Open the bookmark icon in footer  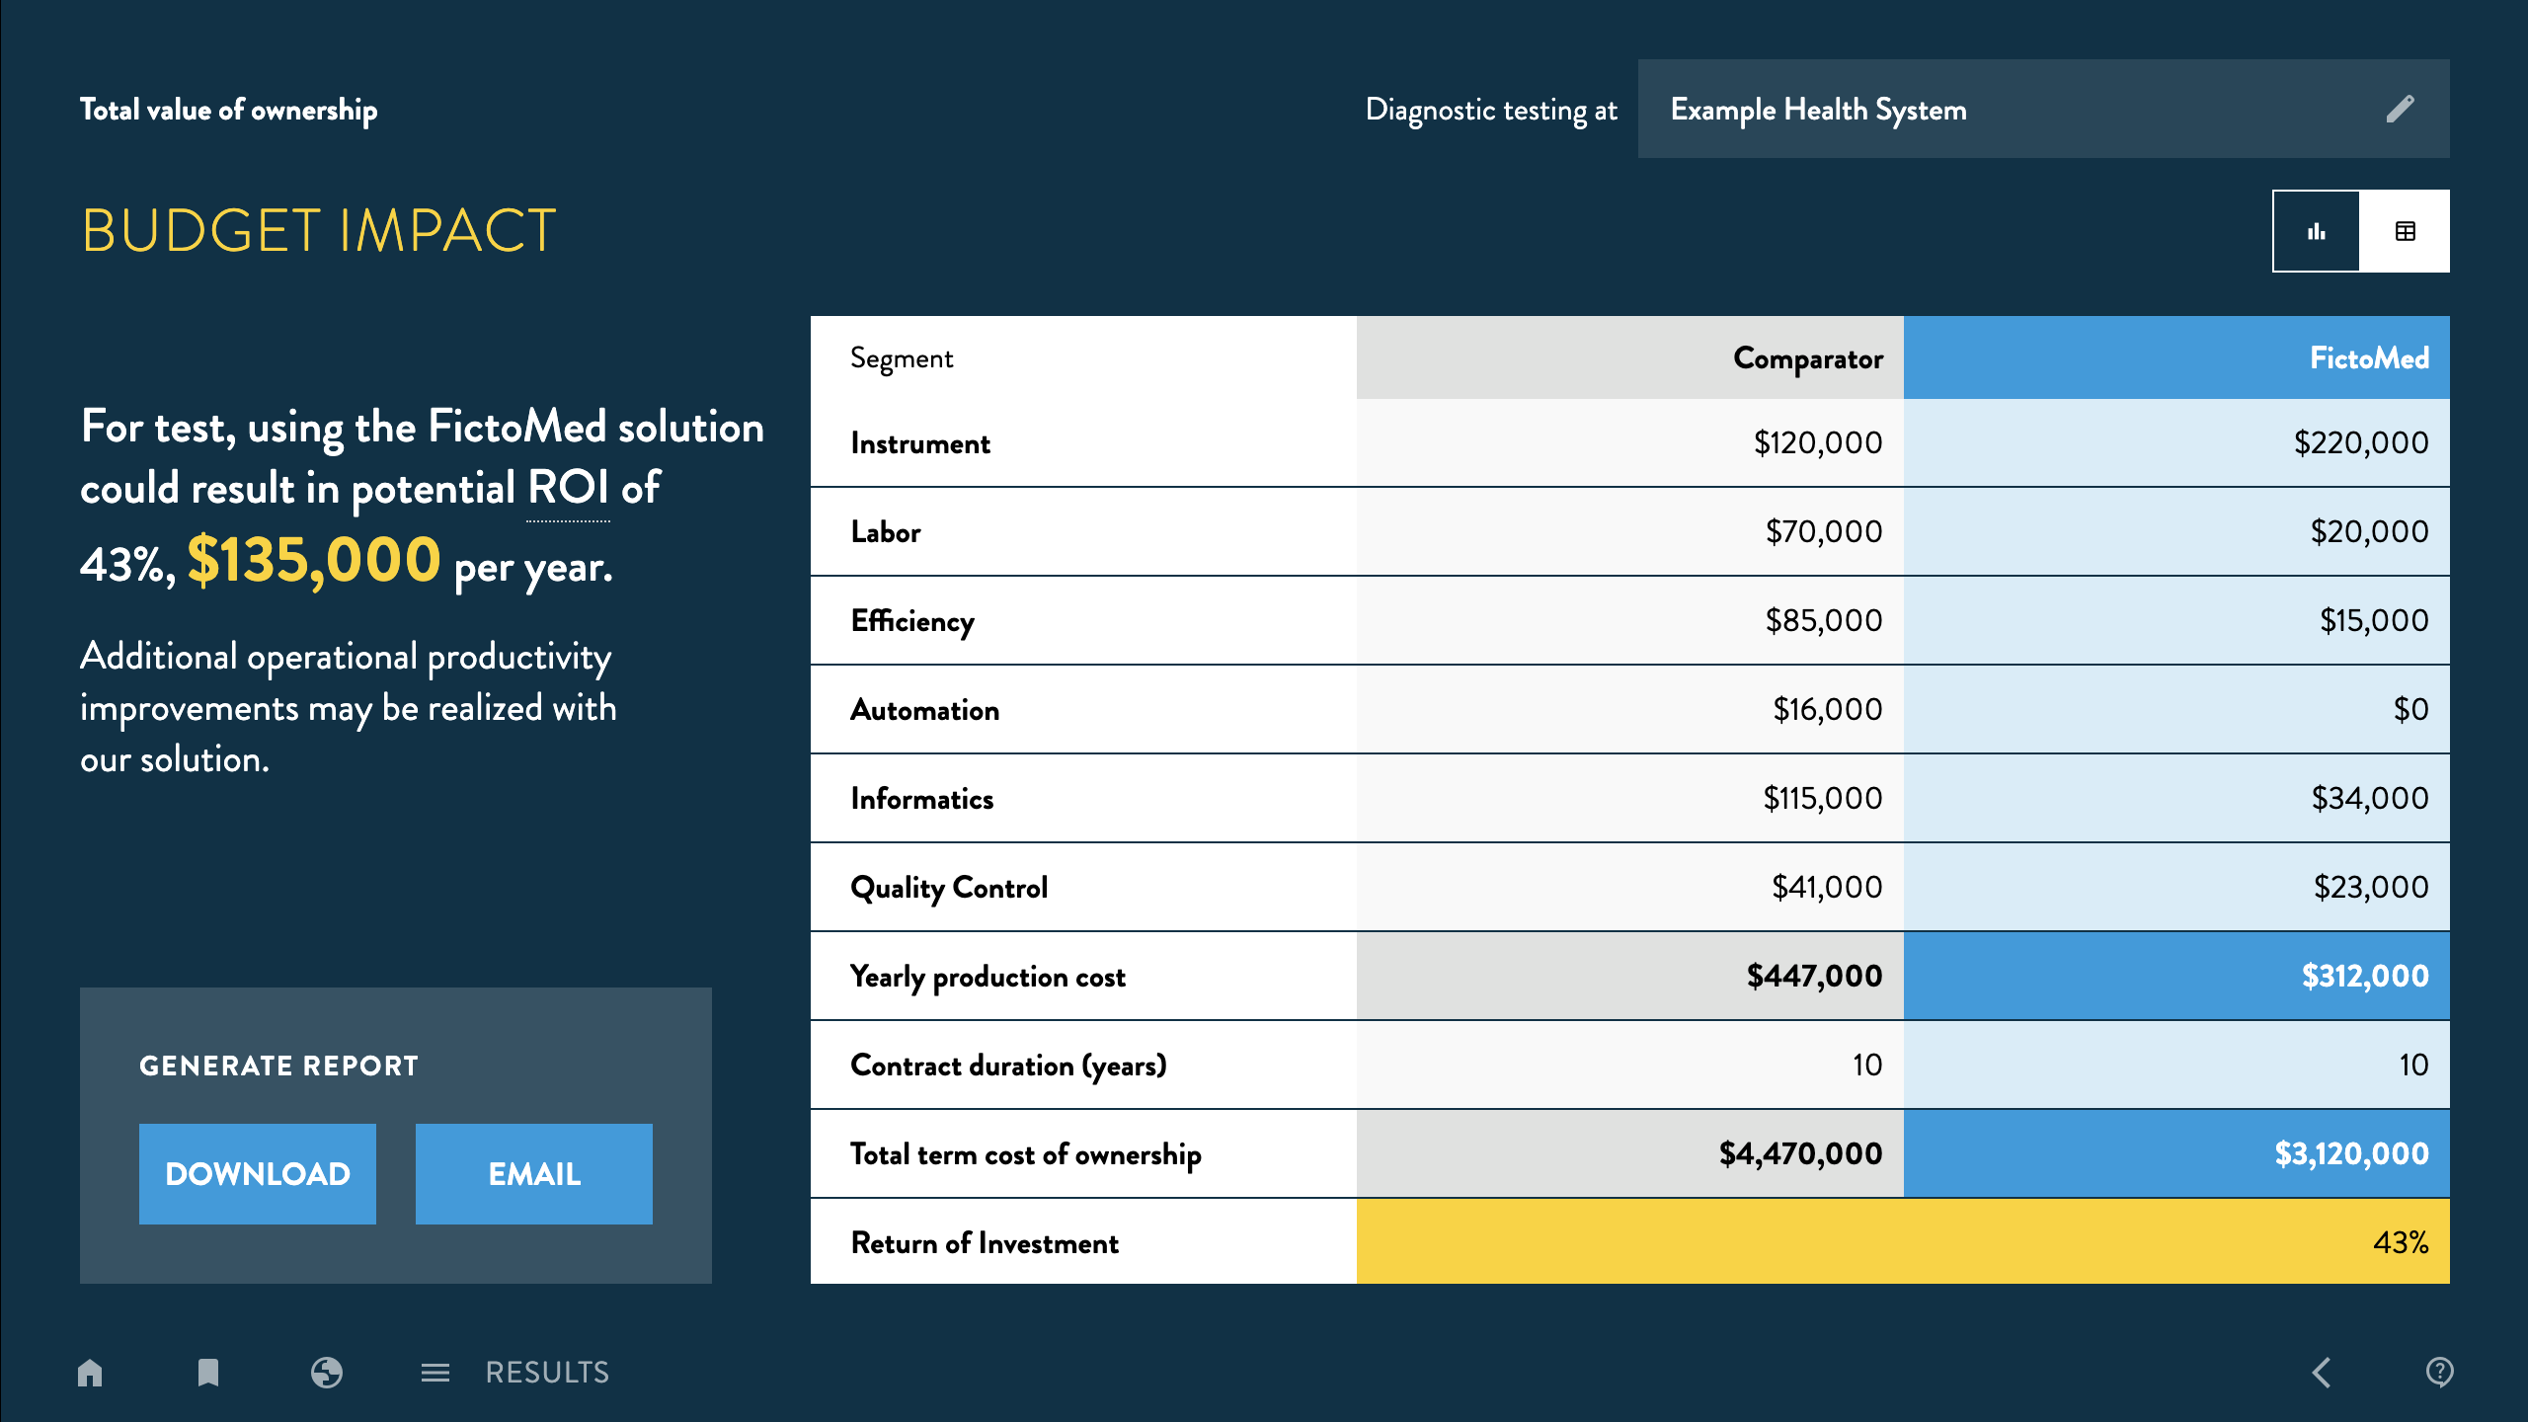pyautogui.click(x=208, y=1373)
